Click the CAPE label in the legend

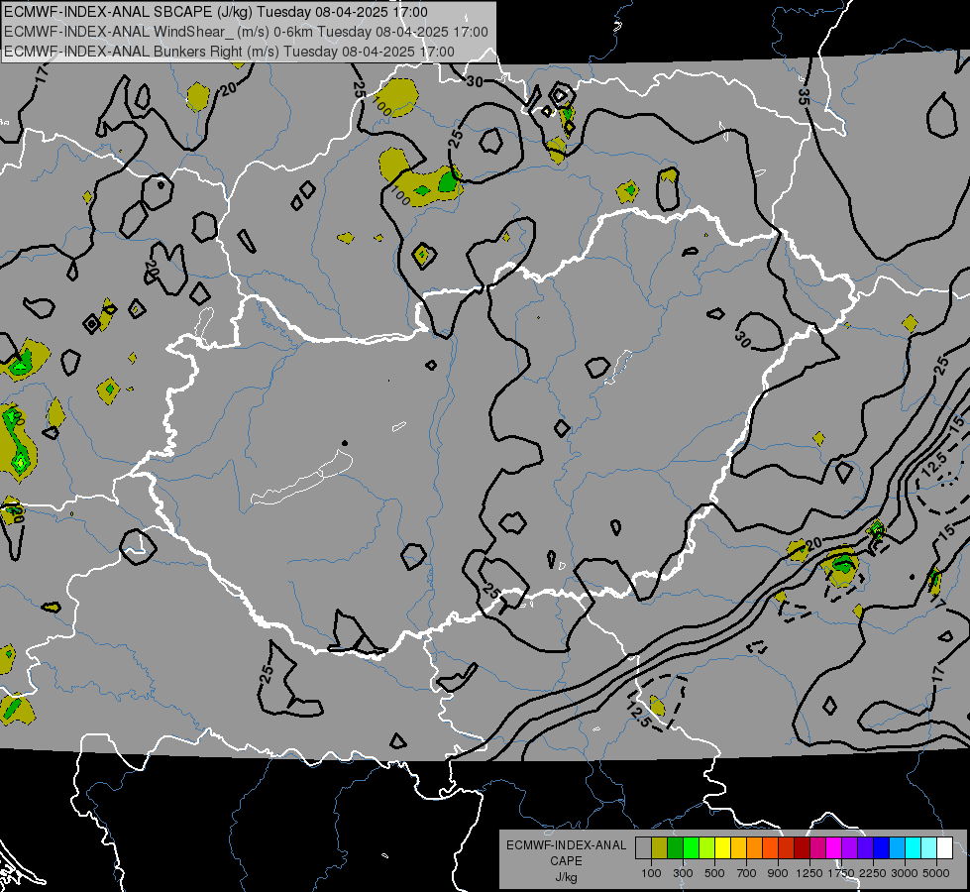tap(566, 861)
